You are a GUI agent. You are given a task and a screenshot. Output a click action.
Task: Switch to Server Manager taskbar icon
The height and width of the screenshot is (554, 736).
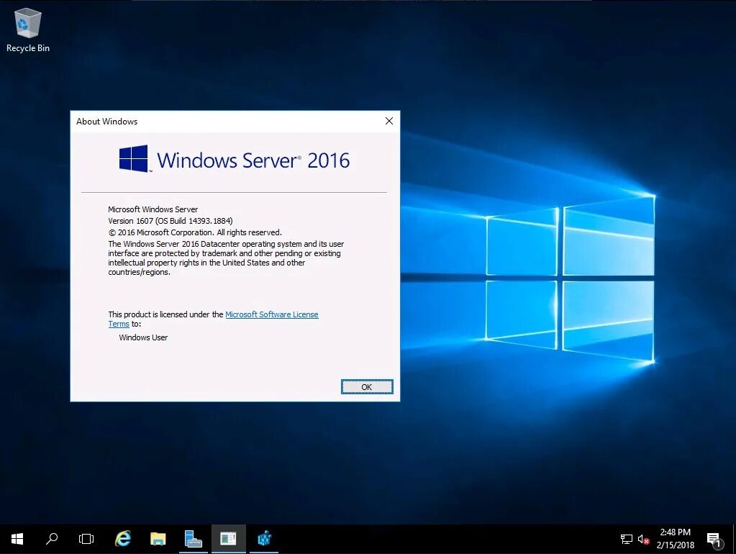193,539
